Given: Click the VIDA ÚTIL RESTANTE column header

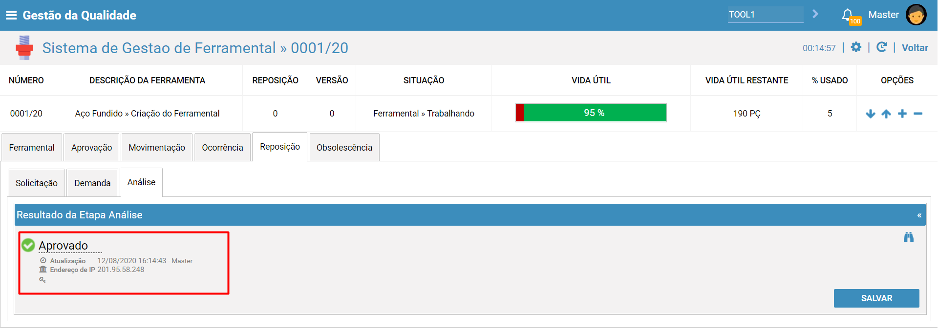Looking at the screenshot, I should click(746, 80).
